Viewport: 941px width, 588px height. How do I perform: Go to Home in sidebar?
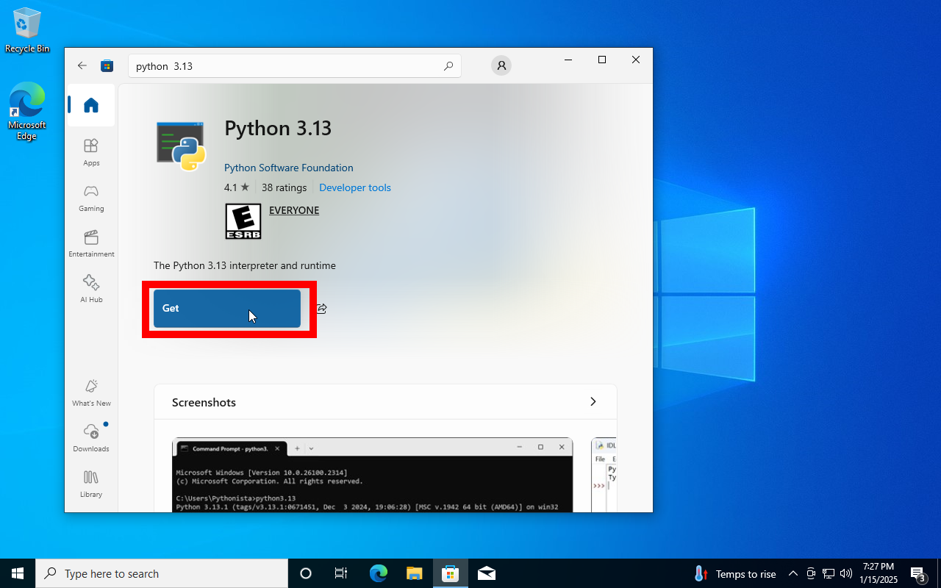tap(91, 105)
